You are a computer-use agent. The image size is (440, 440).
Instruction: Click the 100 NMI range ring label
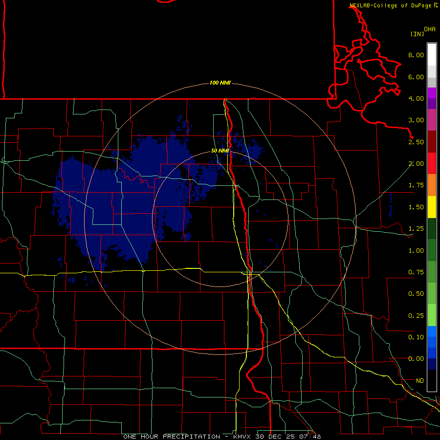(x=220, y=83)
